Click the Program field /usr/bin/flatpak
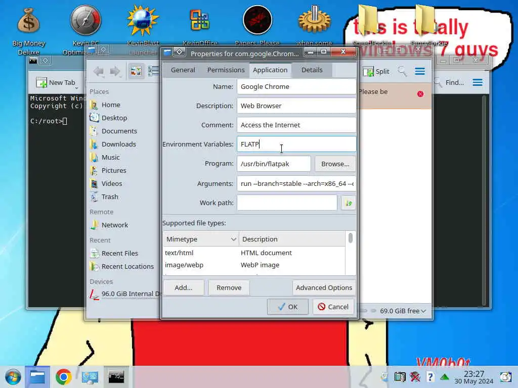The width and height of the screenshot is (518, 388). pos(274,164)
